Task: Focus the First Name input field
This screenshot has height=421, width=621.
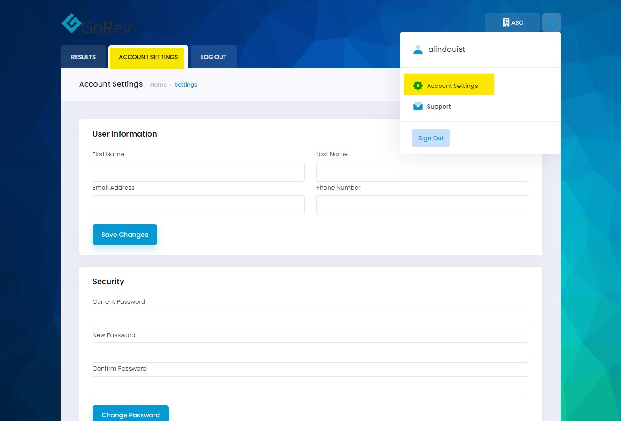Action: click(x=198, y=172)
